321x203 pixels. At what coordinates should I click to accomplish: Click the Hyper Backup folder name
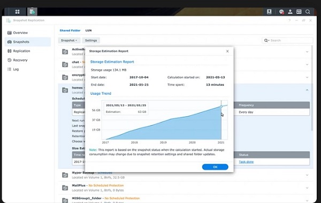(x=83, y=173)
